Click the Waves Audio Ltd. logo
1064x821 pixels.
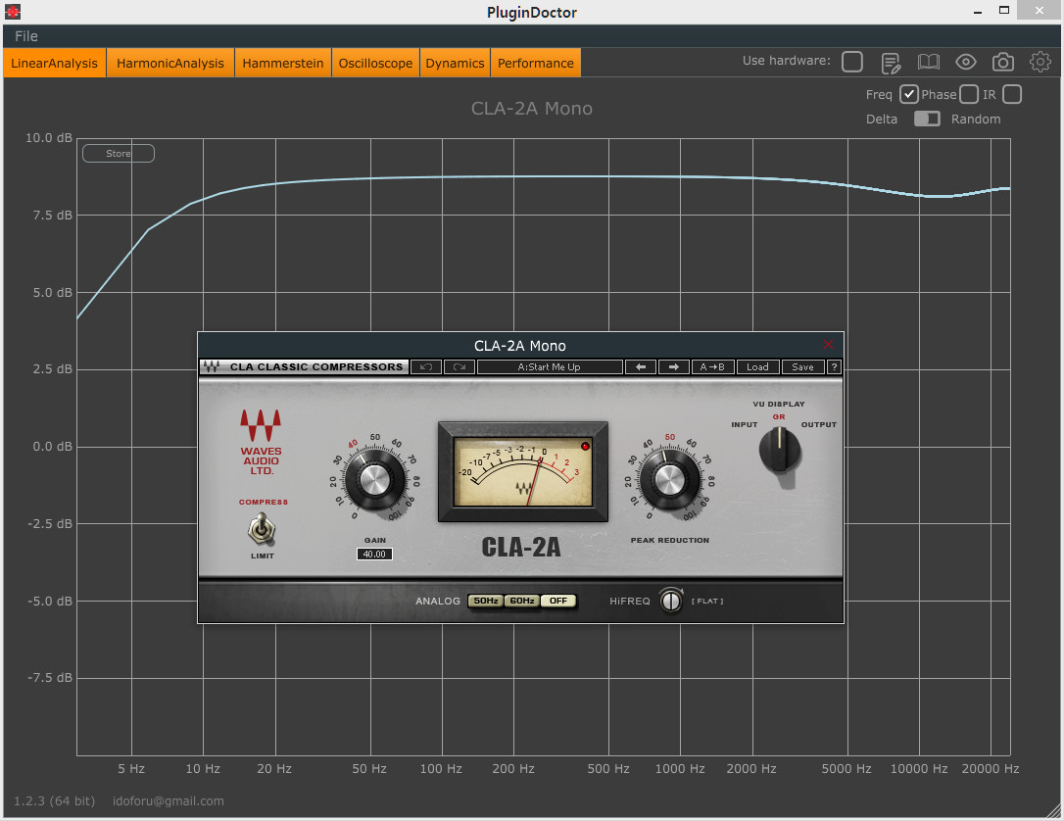261,442
